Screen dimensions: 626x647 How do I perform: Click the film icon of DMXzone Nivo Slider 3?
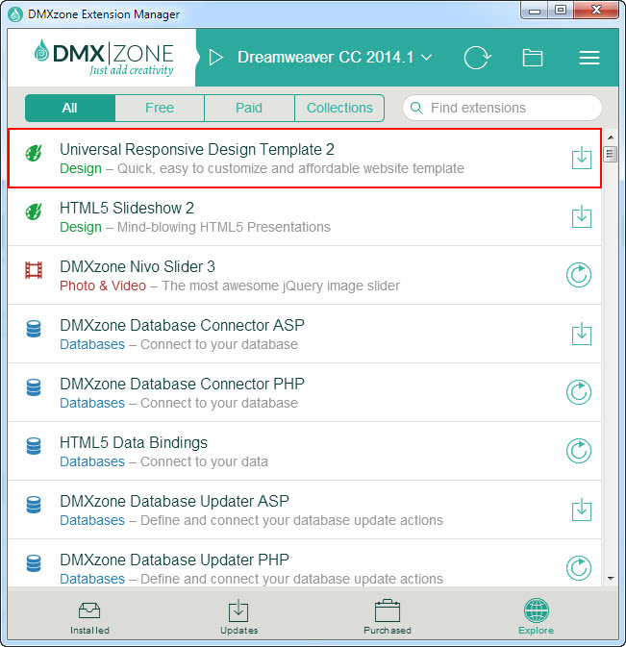(x=34, y=270)
